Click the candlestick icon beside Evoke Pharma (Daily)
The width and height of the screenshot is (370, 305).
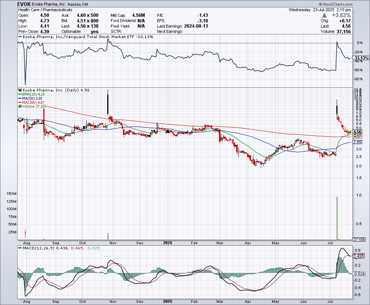point(20,90)
